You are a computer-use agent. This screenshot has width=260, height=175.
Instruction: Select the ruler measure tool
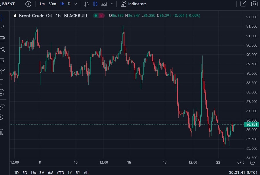2,106
